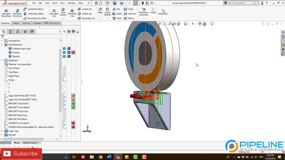Image resolution: width=285 pixels, height=160 pixels.
Task: Toggle visibility of Bracket body
Action: tap(64, 56)
